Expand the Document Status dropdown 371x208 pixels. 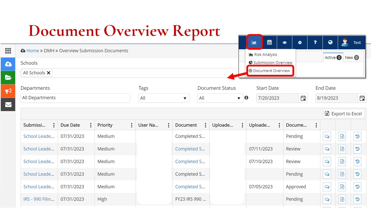point(220,98)
